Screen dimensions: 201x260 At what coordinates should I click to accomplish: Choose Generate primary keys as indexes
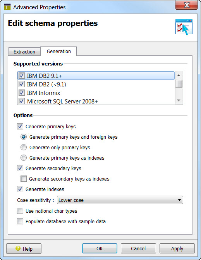tap(24, 158)
